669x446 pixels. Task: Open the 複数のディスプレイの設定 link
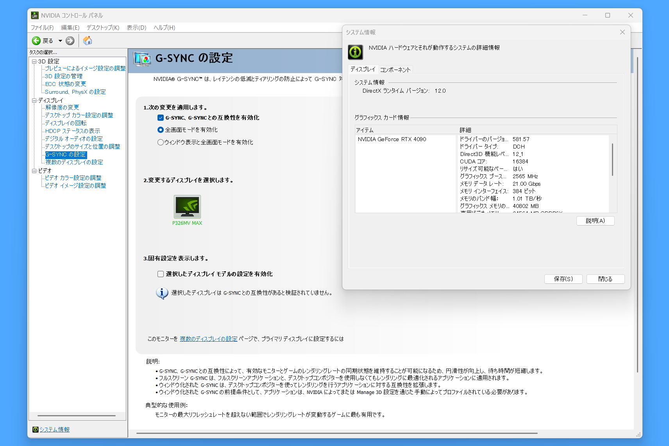[209, 339]
